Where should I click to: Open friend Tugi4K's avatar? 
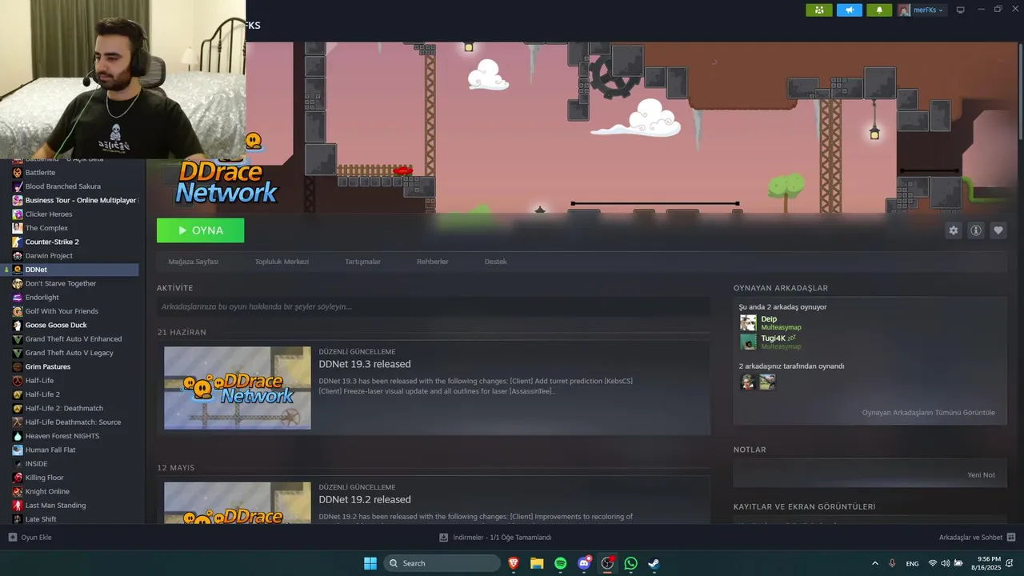[748, 342]
